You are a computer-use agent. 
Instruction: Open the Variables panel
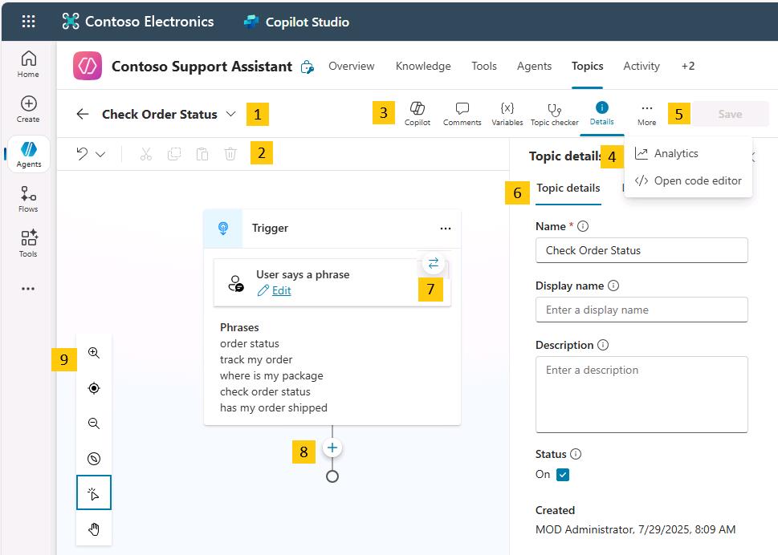point(507,114)
